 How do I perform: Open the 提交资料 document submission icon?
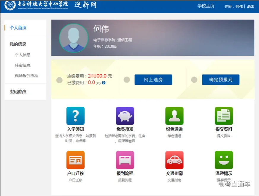[224, 116]
